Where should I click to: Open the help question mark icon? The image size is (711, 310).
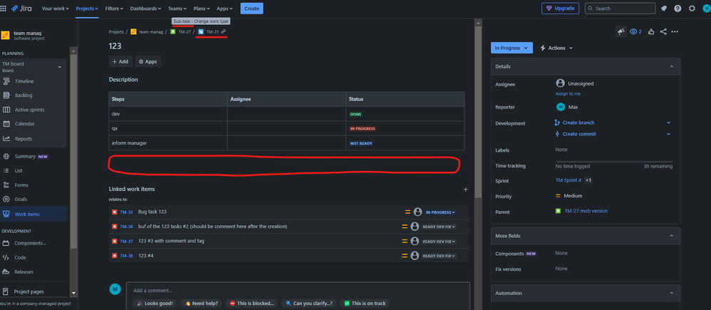click(x=678, y=8)
